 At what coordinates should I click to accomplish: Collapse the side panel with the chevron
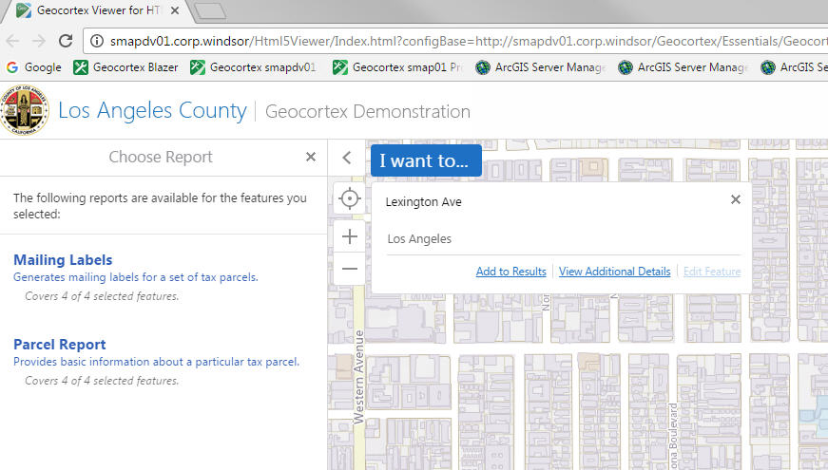tap(346, 158)
